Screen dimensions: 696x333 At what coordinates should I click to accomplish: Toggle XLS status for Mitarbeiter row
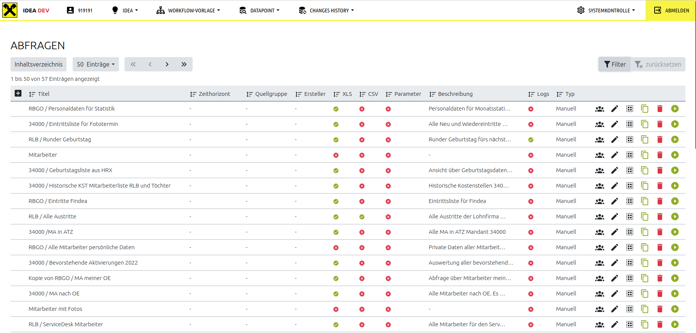pyautogui.click(x=336, y=155)
